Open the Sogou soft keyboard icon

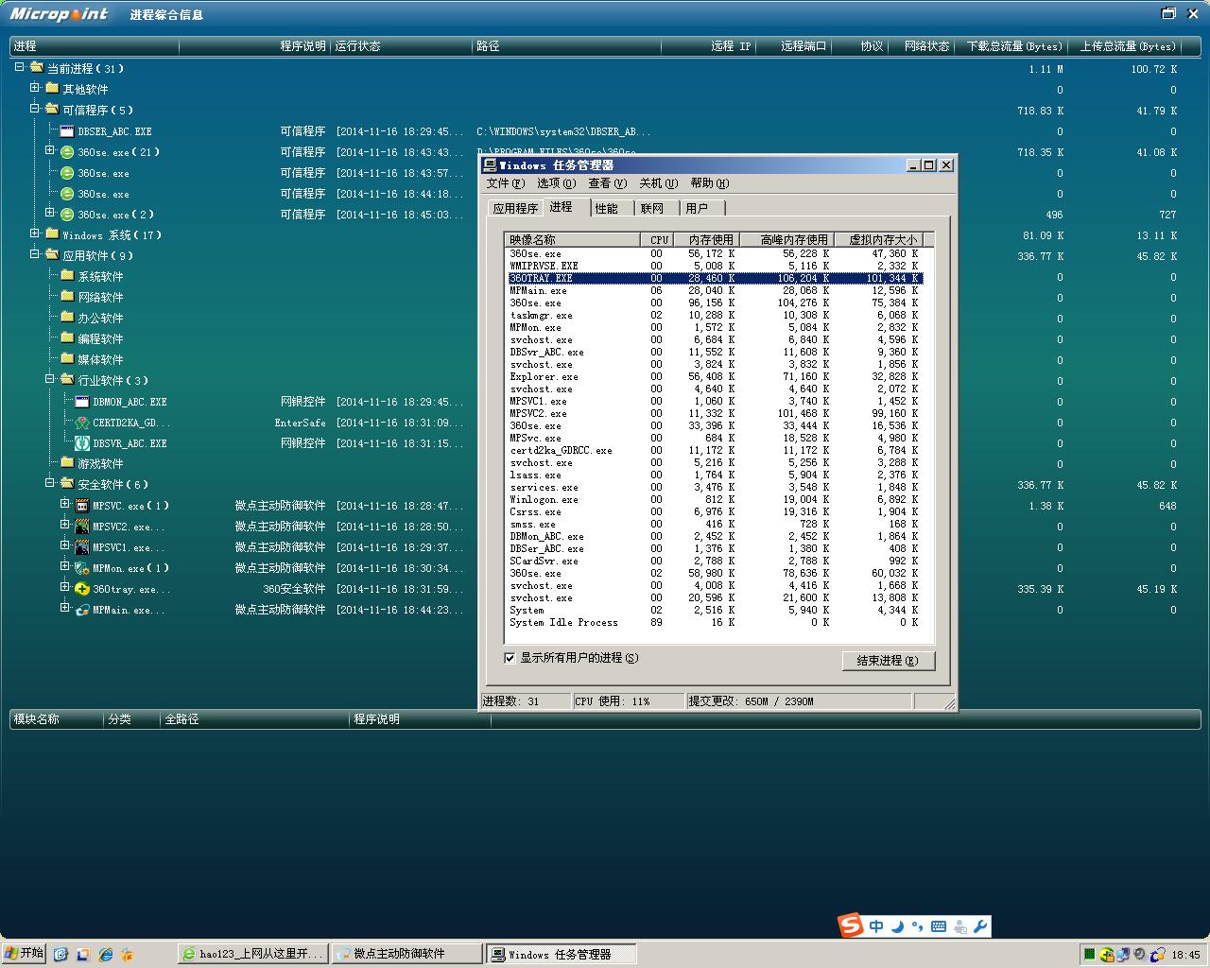939,926
